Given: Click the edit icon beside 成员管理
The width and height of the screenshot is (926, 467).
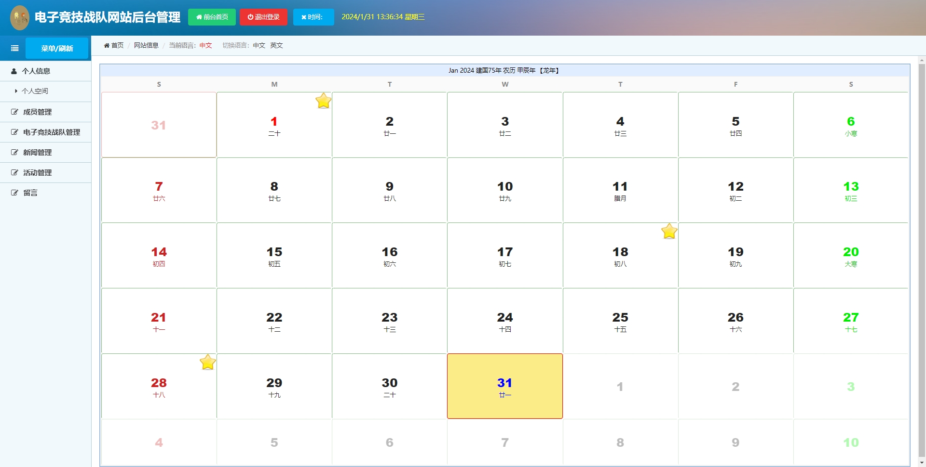Looking at the screenshot, I should (14, 112).
